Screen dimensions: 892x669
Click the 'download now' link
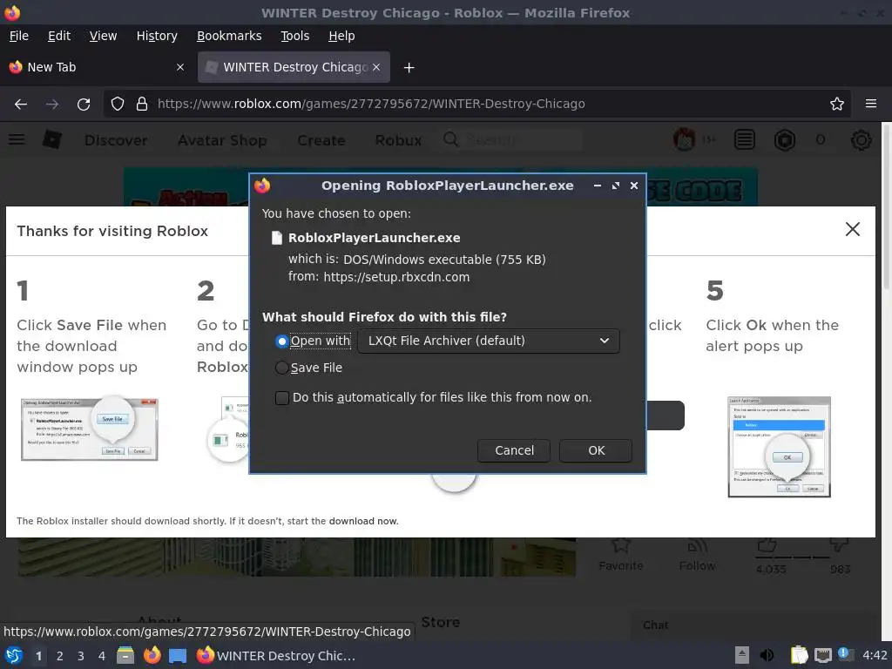pos(363,521)
